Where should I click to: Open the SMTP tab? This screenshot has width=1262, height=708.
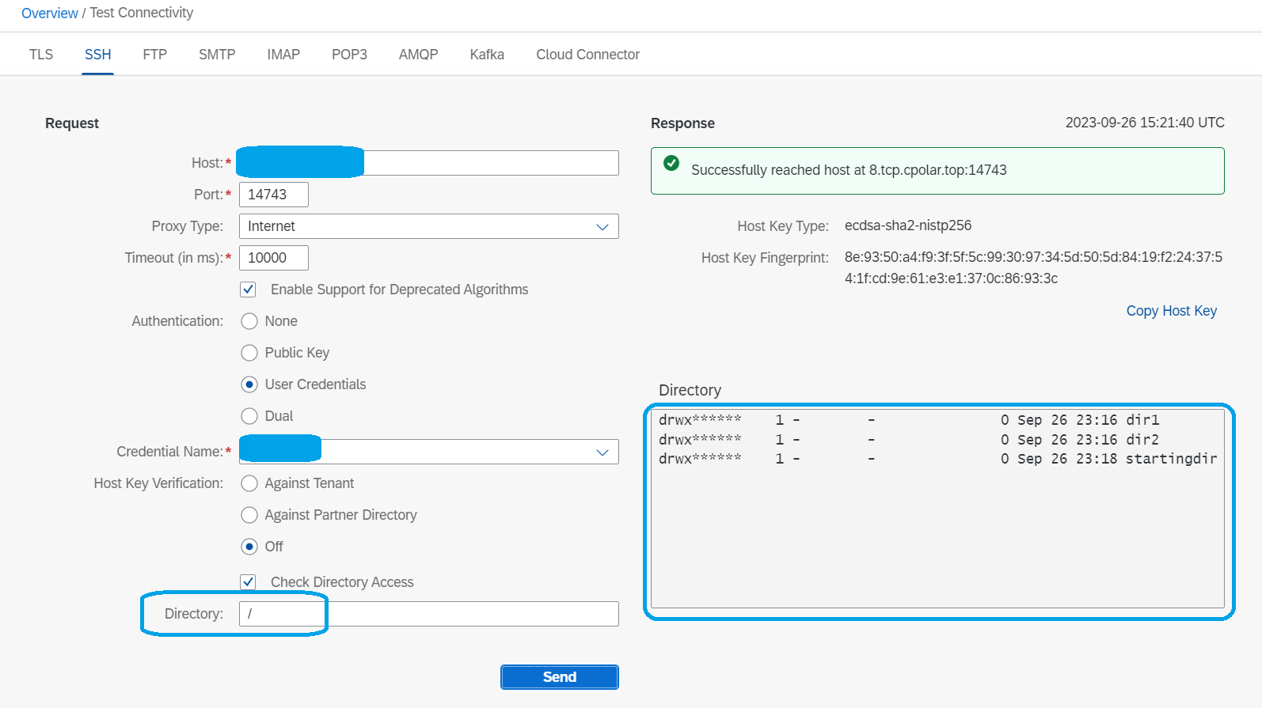coord(217,55)
